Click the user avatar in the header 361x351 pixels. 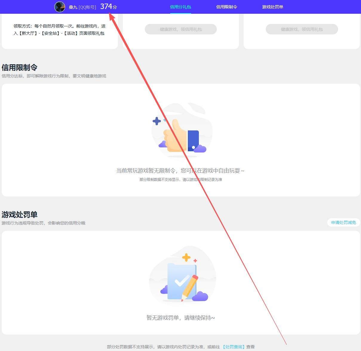click(x=60, y=7)
